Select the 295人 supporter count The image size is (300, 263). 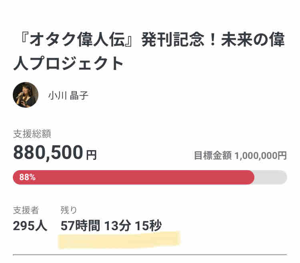click(30, 226)
